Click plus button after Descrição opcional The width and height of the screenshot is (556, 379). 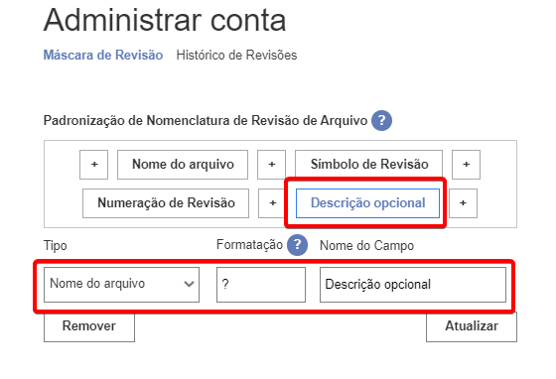point(463,203)
